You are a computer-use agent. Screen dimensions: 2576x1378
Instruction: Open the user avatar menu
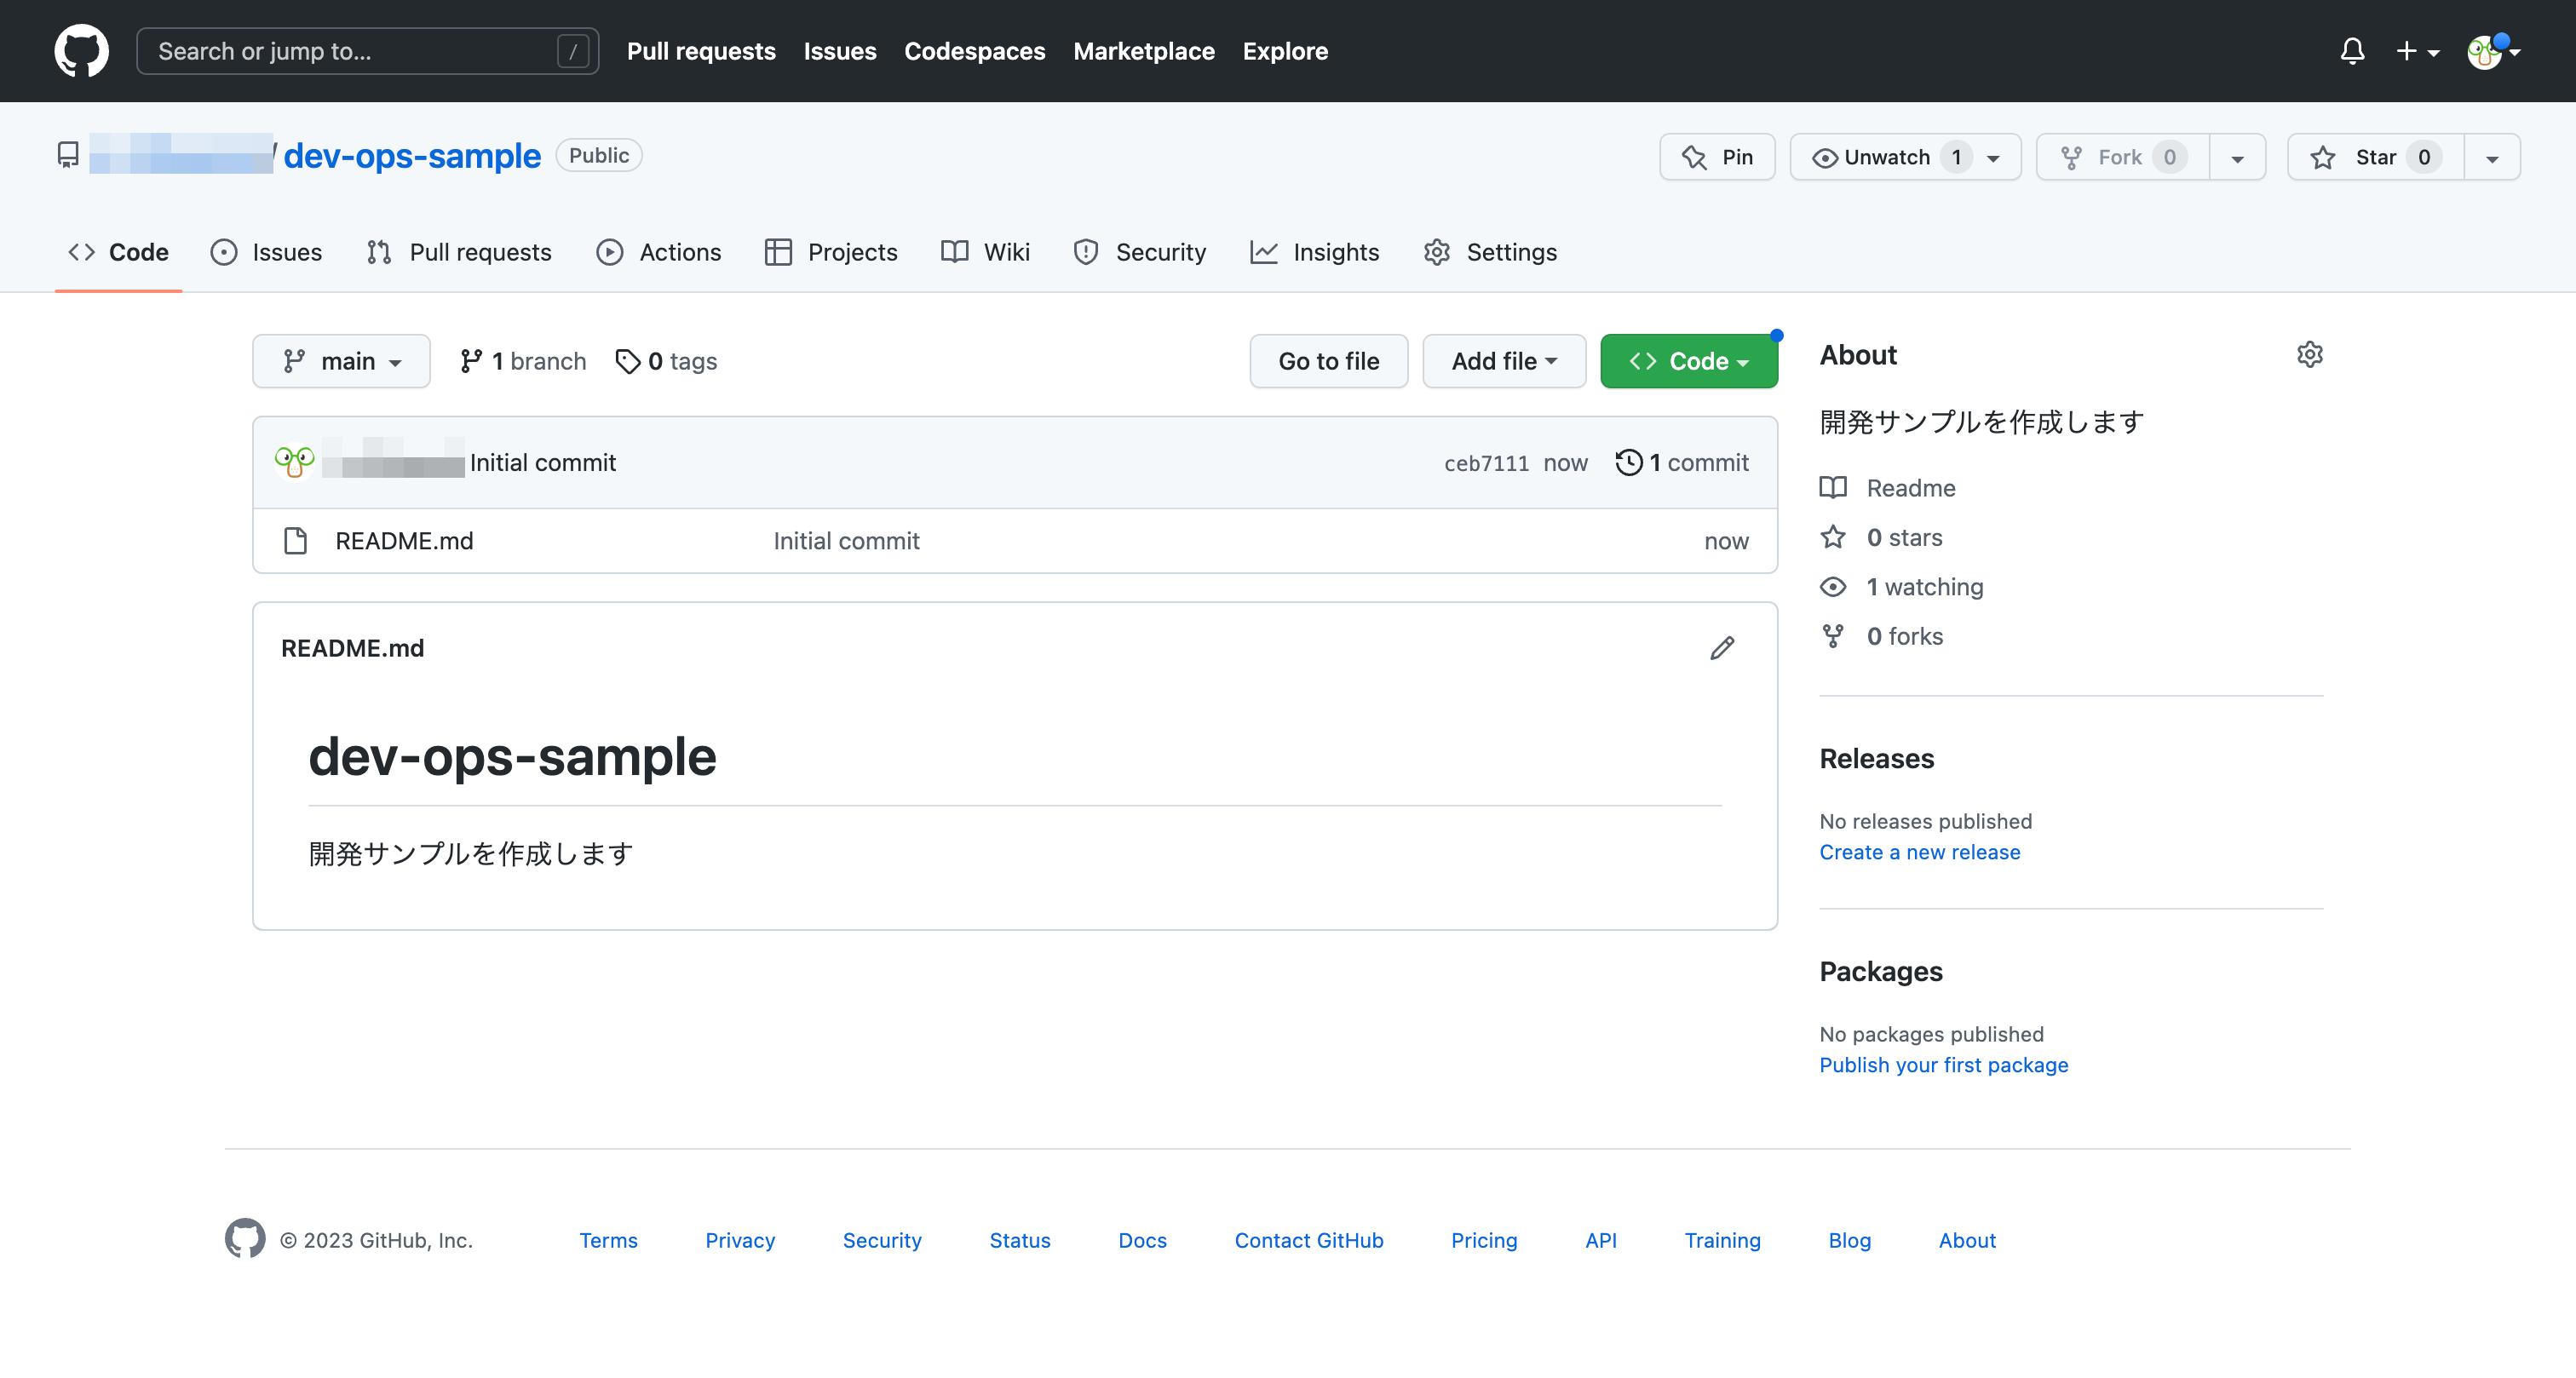[2492, 51]
